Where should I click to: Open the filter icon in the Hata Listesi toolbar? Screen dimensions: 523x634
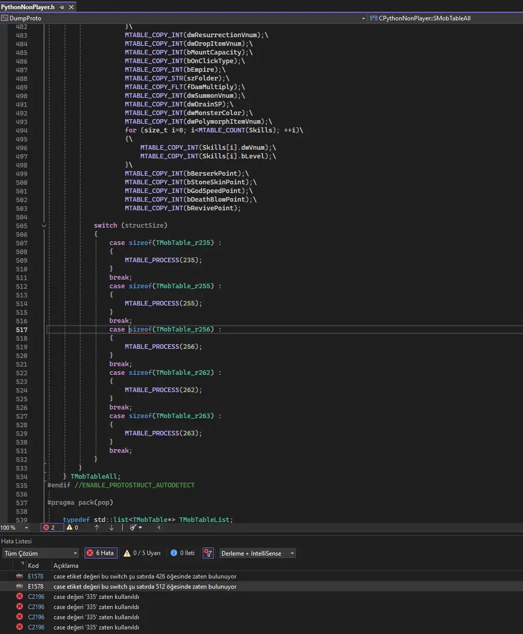208,553
